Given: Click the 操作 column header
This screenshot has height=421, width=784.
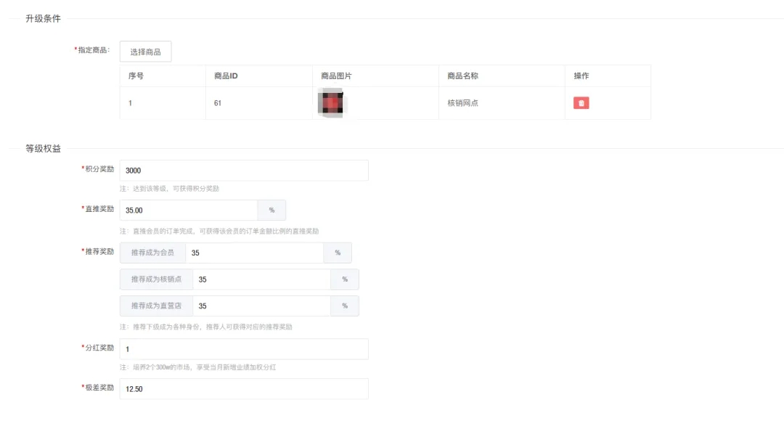Looking at the screenshot, I should (581, 76).
